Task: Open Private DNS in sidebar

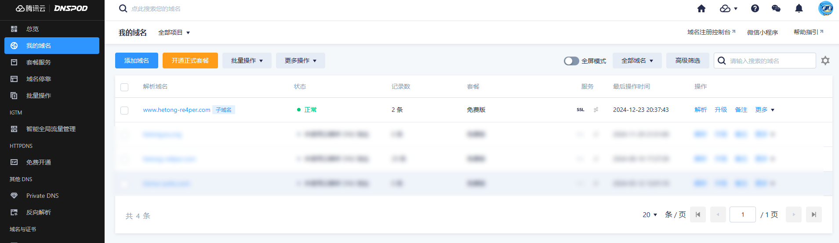Action: click(52, 196)
